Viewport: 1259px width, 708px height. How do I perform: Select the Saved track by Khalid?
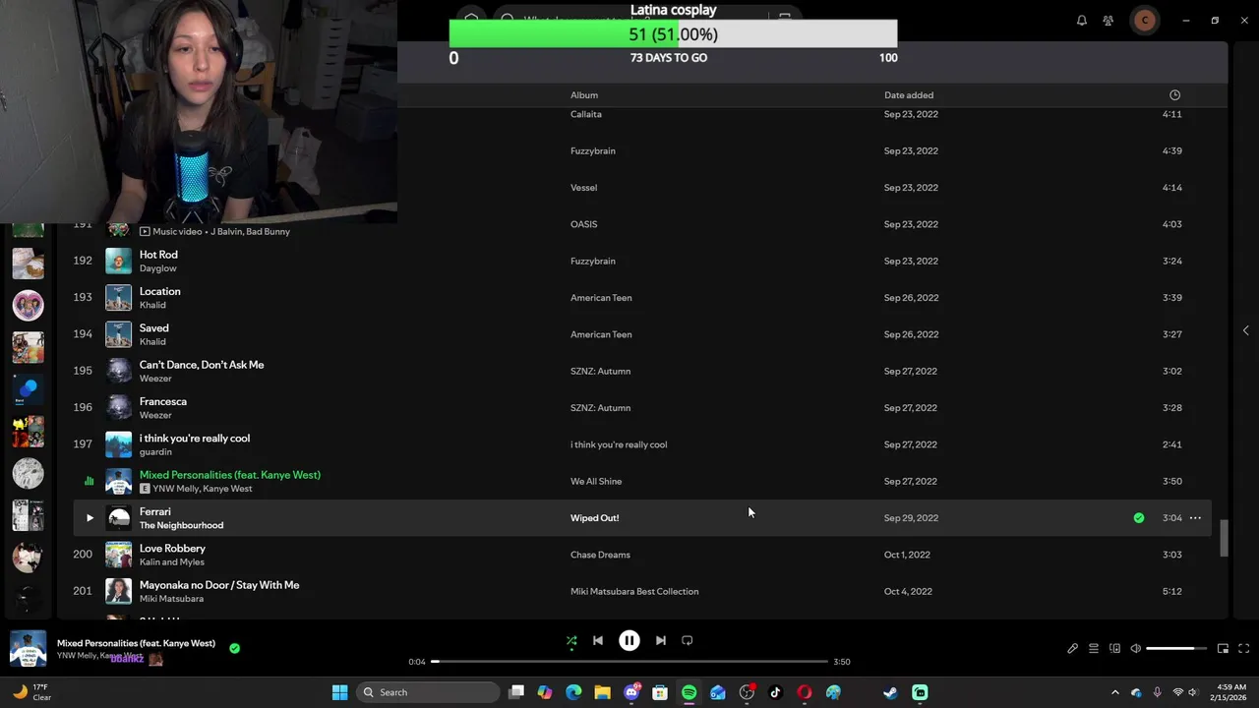click(153, 327)
